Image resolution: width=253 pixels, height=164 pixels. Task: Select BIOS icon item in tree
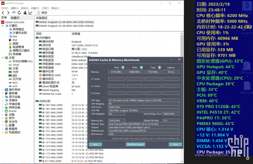pyautogui.click(x=10, y=83)
